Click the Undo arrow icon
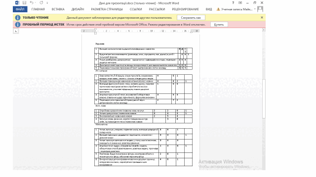Viewport: 316px width, 177px height. (x=32, y=2)
